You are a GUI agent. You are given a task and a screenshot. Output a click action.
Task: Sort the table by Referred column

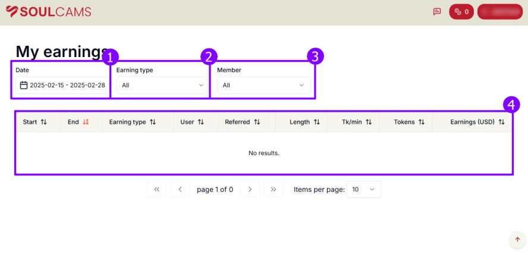[x=243, y=122]
